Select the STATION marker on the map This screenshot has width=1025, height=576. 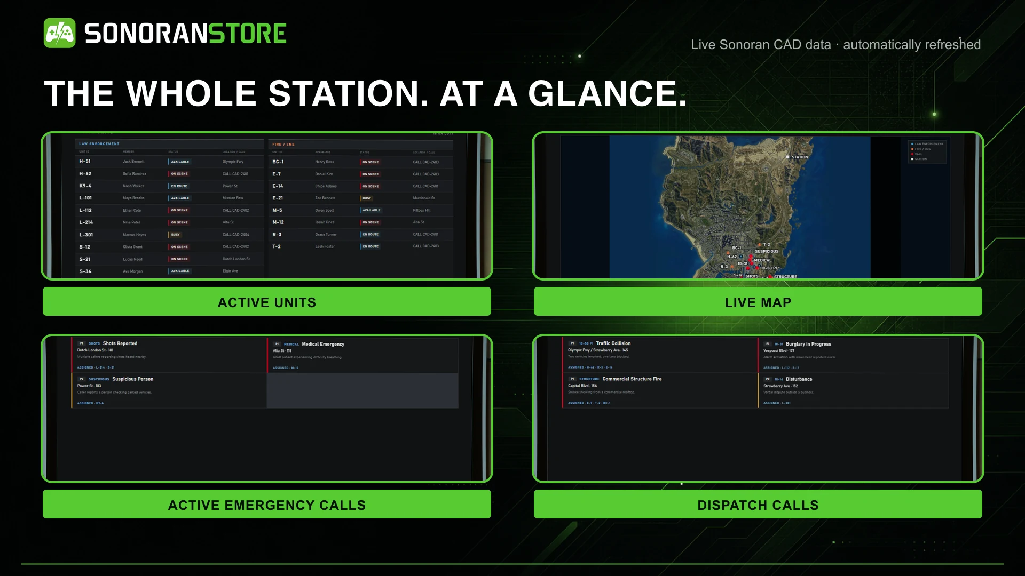(797, 157)
